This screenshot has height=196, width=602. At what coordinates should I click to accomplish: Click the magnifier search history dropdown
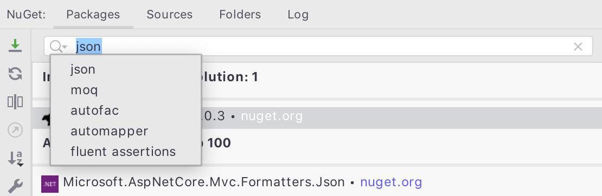59,47
